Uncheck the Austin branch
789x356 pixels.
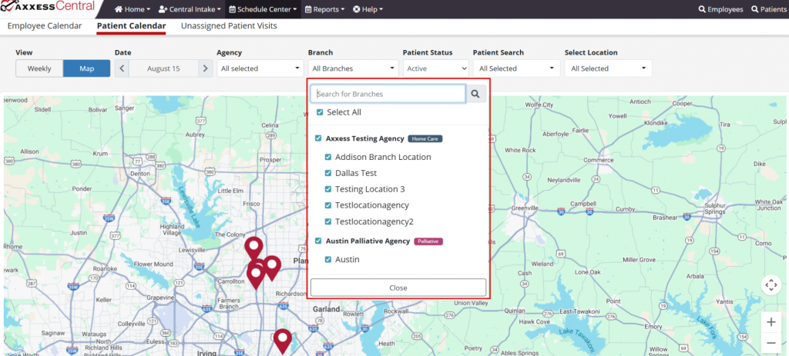(x=328, y=260)
